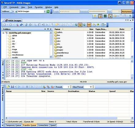Increase the Threads stepper value
The image size is (135, 128).
pyautogui.click(x=71, y=86)
